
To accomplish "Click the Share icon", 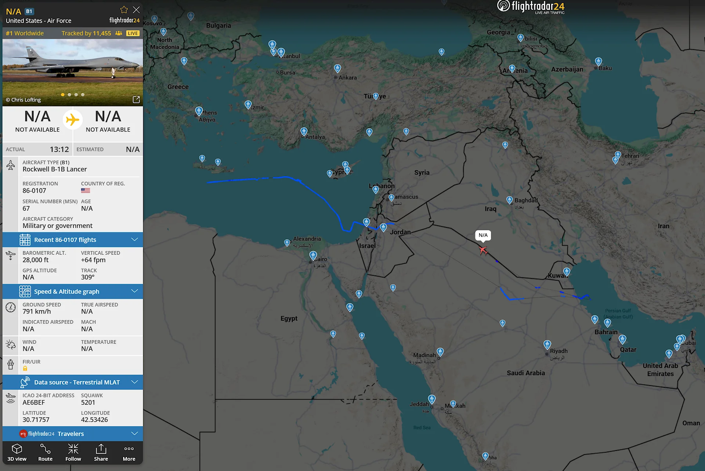I will click(101, 452).
